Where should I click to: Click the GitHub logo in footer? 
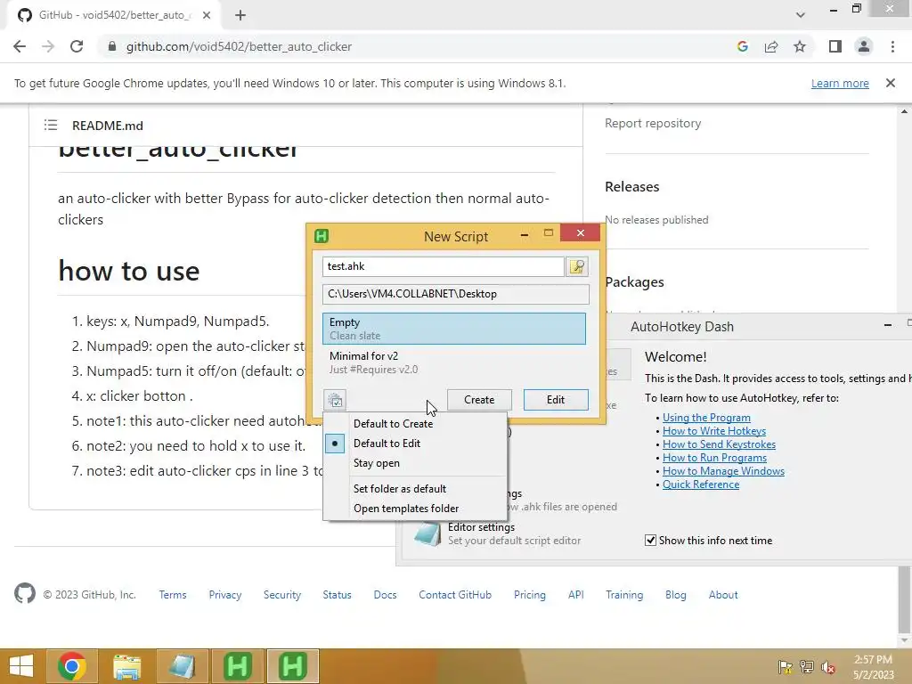(24, 594)
